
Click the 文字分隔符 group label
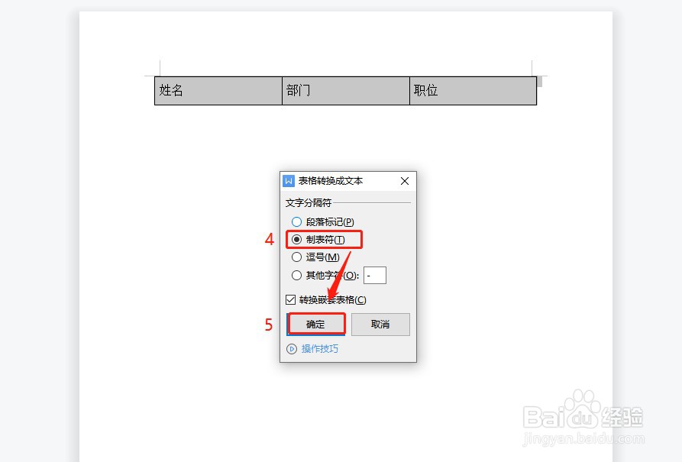coord(309,202)
